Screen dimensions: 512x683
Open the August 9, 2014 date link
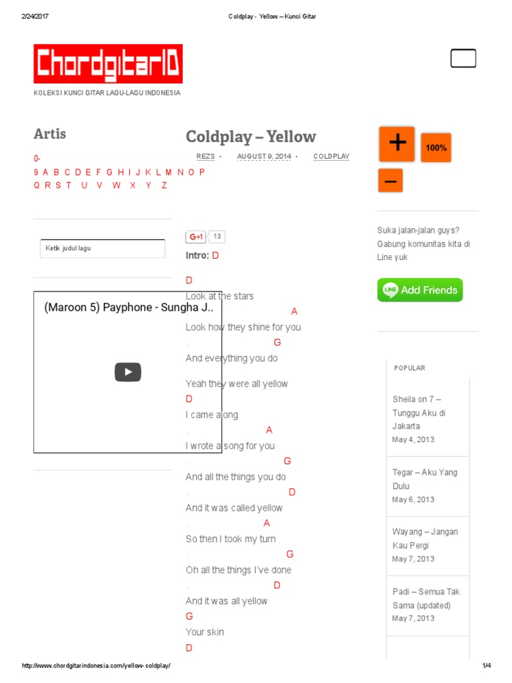264,156
